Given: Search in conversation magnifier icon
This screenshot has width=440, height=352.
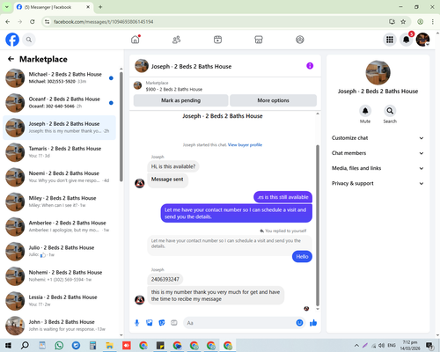Looking at the screenshot, I should [x=390, y=111].
